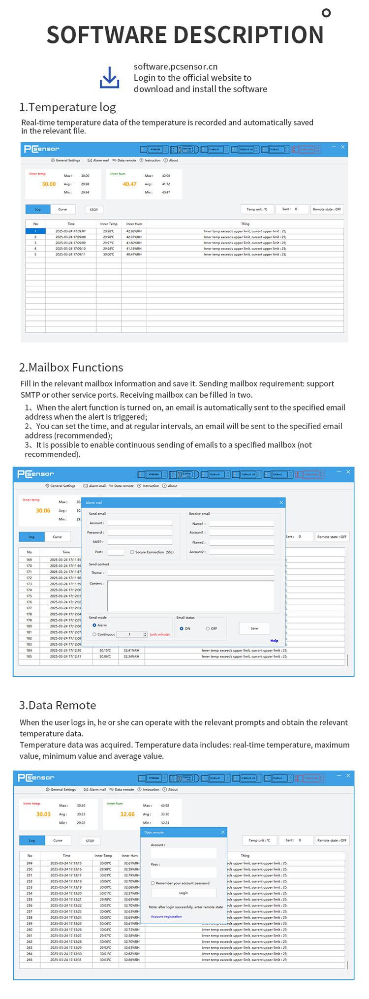Click the Login button in Data remote dialog

[184, 893]
